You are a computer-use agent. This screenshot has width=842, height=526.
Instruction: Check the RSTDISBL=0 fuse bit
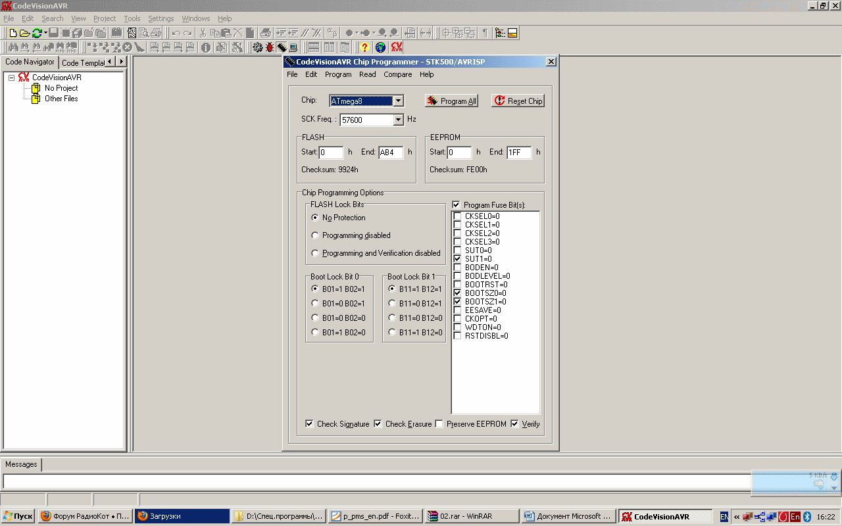[457, 336]
